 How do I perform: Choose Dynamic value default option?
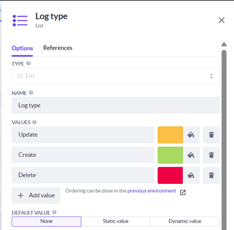[185, 221]
